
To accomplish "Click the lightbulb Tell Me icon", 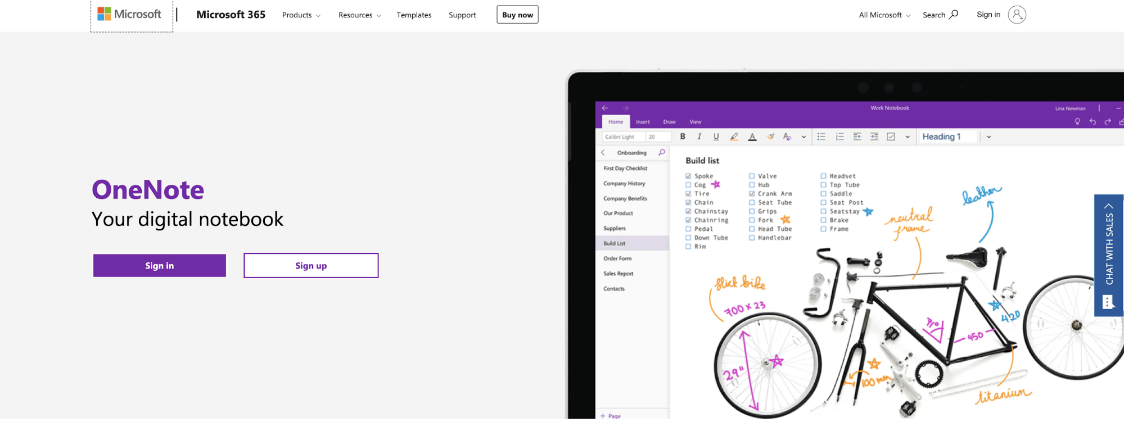I will tap(1077, 122).
